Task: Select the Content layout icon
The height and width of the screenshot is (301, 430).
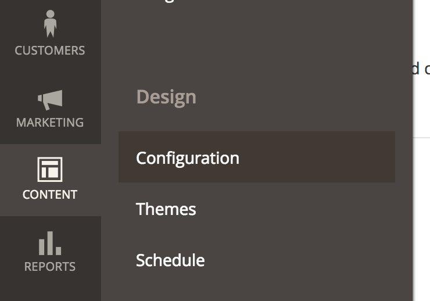Action: [50, 170]
